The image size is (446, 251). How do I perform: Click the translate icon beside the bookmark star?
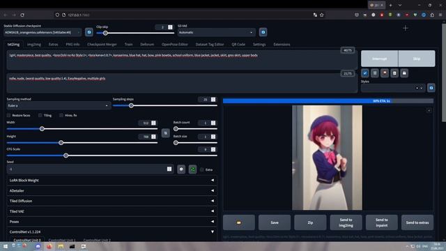[x=315, y=15]
